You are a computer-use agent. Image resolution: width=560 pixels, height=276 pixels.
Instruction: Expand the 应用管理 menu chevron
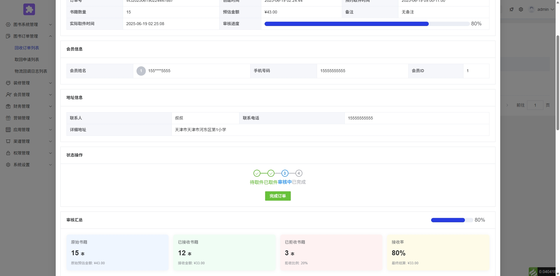tap(50, 130)
